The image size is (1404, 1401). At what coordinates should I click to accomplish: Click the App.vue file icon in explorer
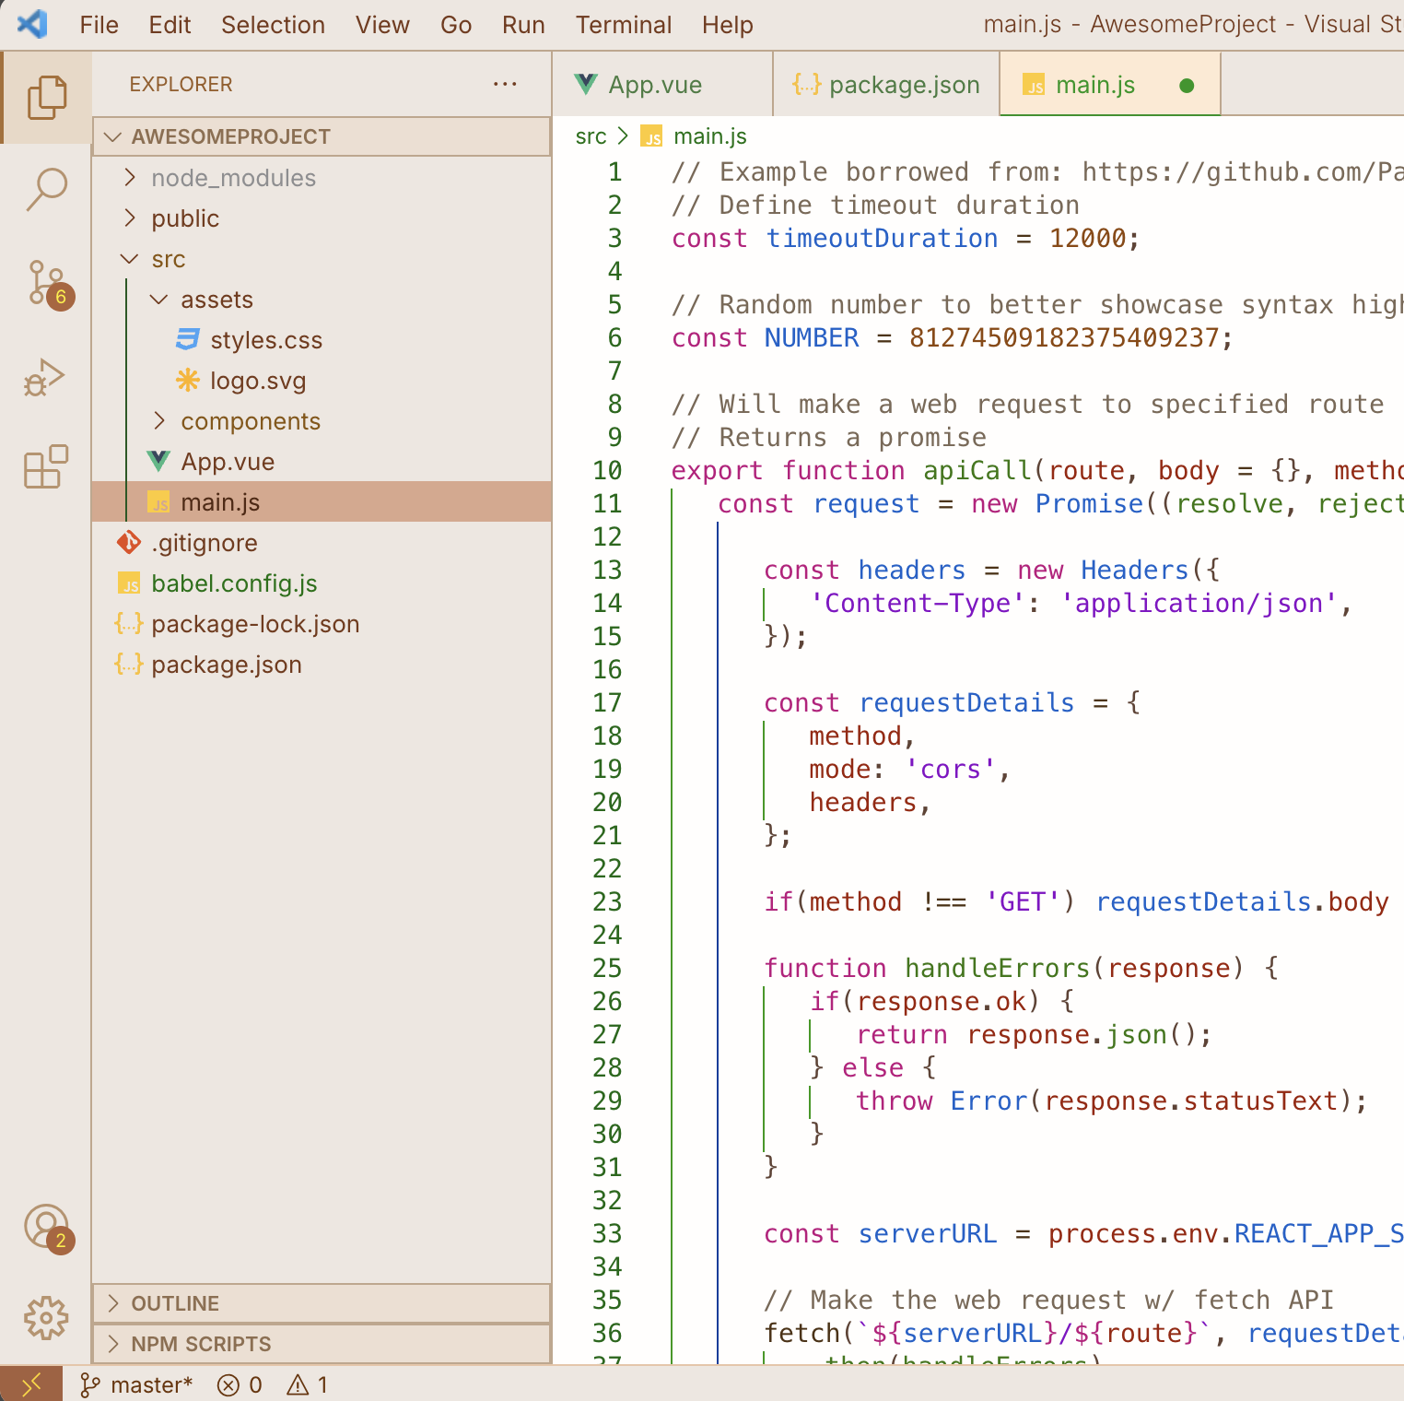(158, 461)
